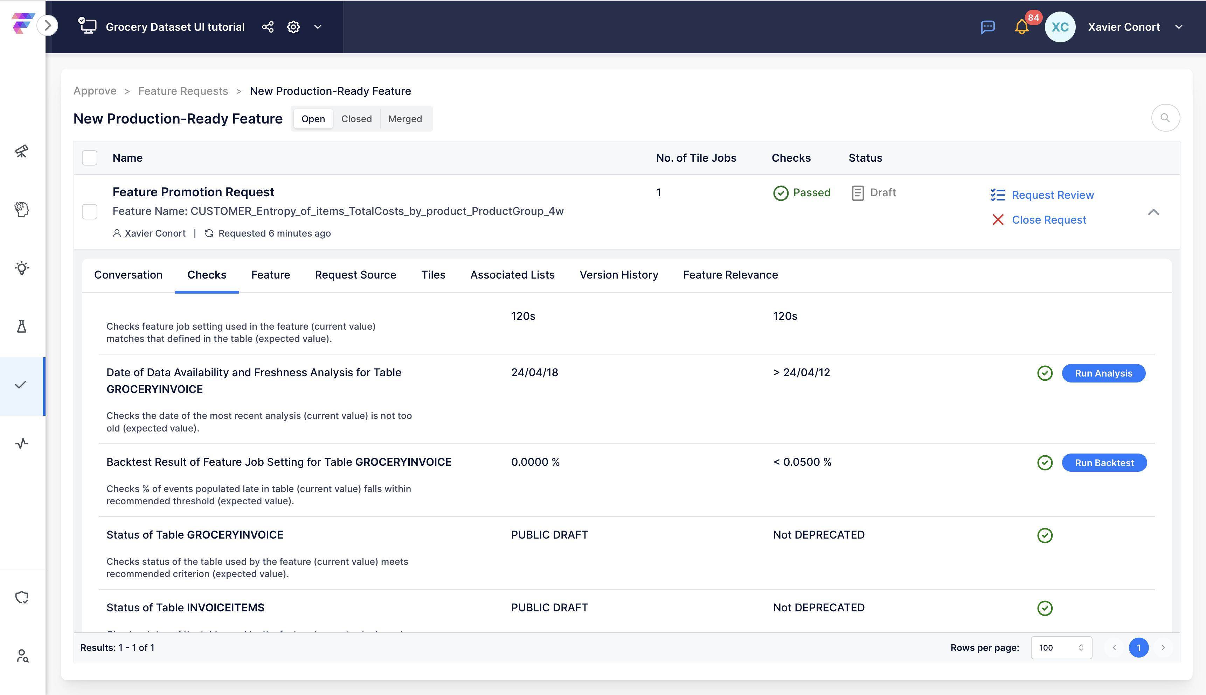Switch filter to Open requests

313,119
